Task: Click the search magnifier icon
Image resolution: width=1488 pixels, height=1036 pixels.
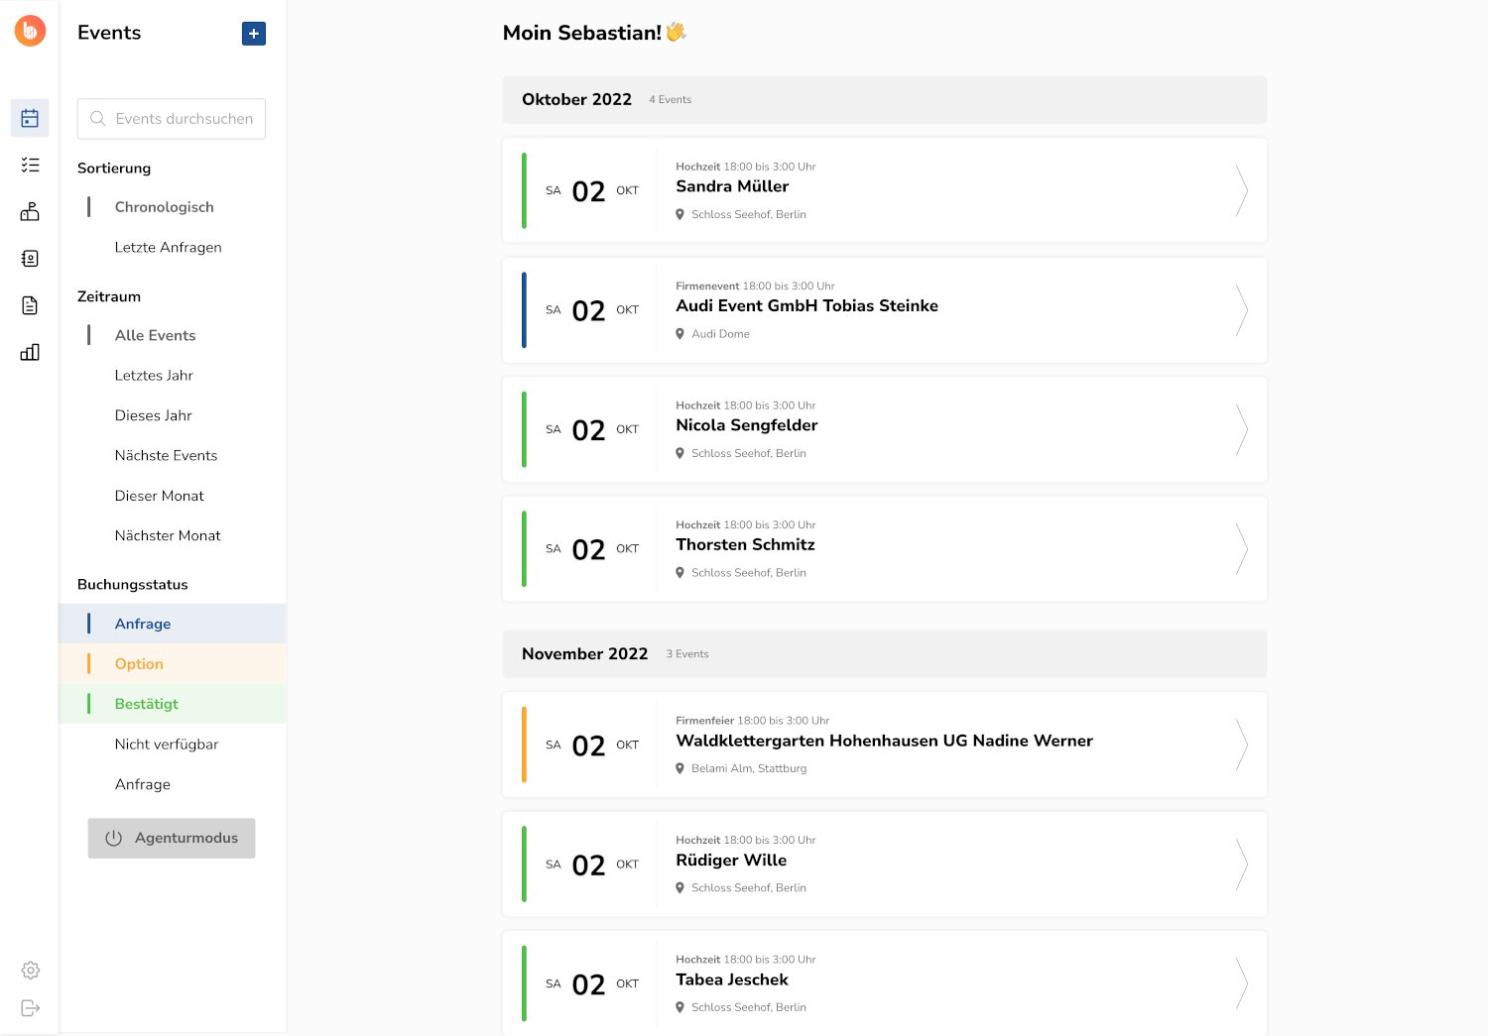Action: click(97, 119)
